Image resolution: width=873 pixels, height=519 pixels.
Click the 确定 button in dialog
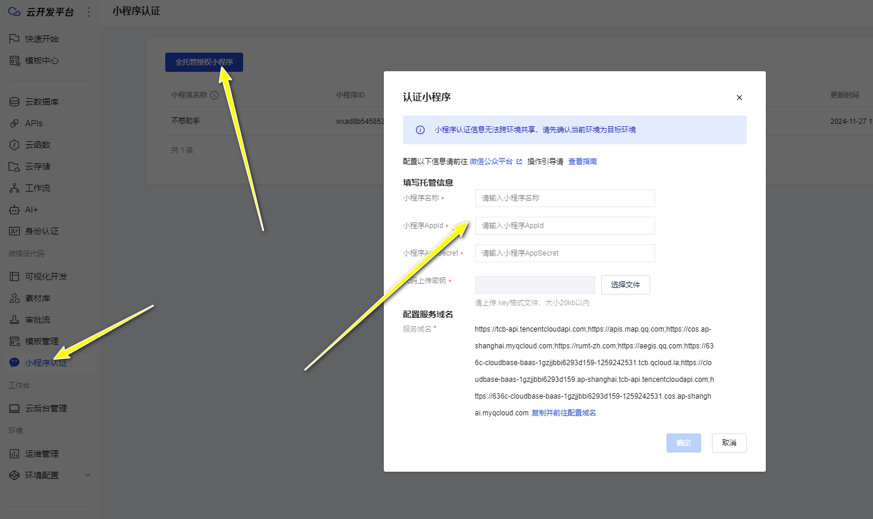pos(684,443)
